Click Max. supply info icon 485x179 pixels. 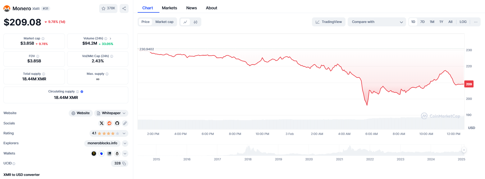(x=107, y=74)
